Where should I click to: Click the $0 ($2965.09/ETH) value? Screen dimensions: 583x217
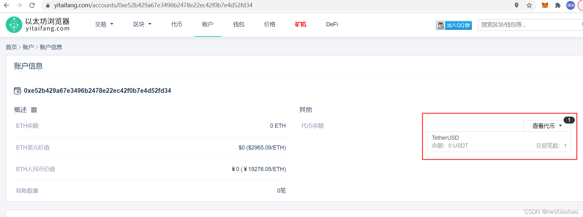[x=262, y=148]
